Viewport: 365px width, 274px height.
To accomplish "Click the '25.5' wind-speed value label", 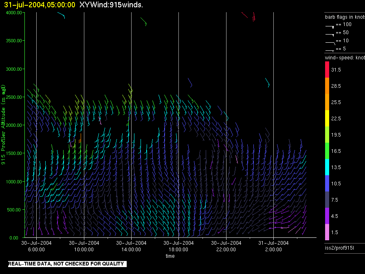I will point(336,102).
